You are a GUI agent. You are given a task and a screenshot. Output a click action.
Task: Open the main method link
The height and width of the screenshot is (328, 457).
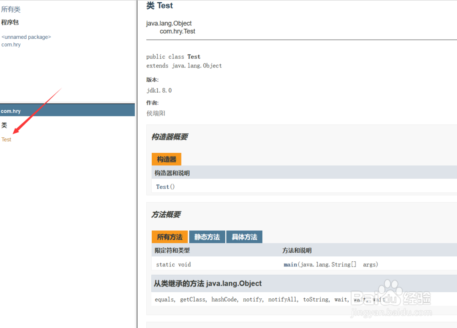[x=290, y=265]
